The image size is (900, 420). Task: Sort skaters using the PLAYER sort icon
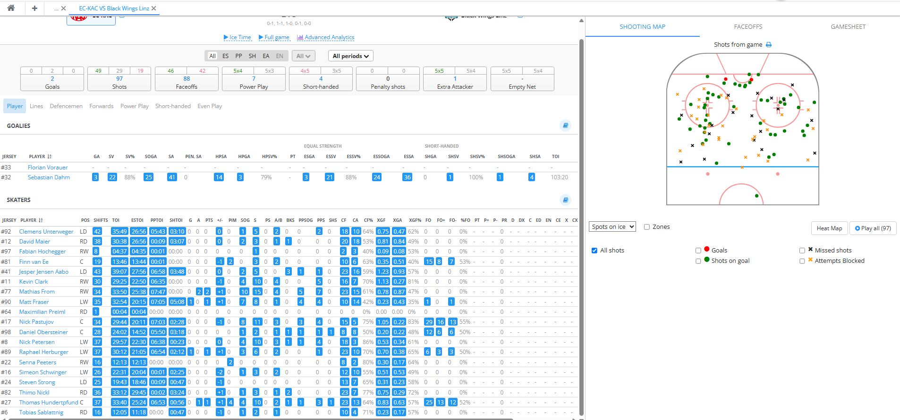(x=41, y=220)
